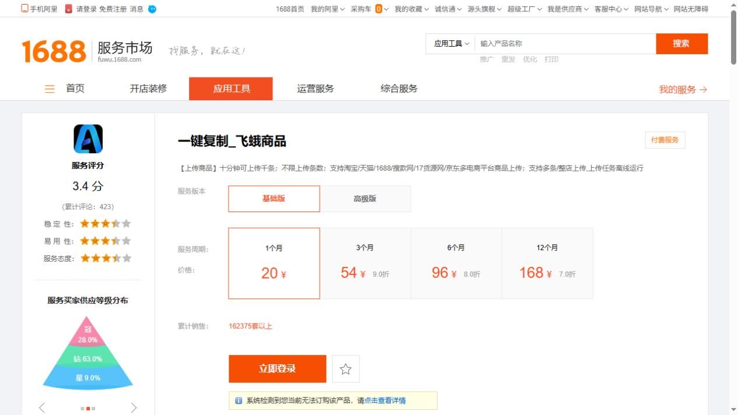Click the blue 旺旺 messenger icon
Image resolution: width=738 pixels, height=415 pixels.
152,9
